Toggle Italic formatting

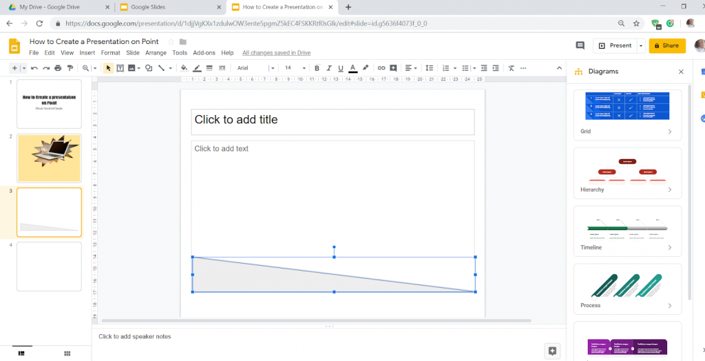329,68
